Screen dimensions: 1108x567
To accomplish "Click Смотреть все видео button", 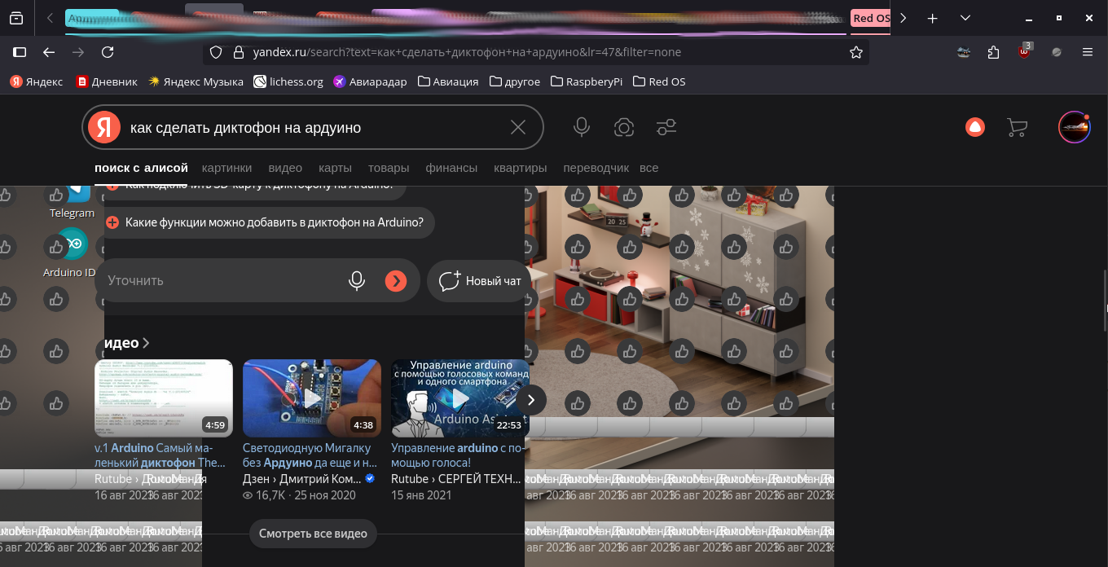I will point(313,534).
